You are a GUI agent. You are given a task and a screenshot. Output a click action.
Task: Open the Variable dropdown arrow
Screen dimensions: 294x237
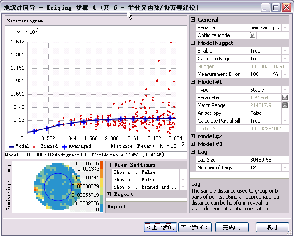(285, 27)
